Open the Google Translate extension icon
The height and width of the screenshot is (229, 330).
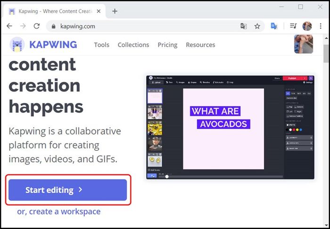point(274,26)
